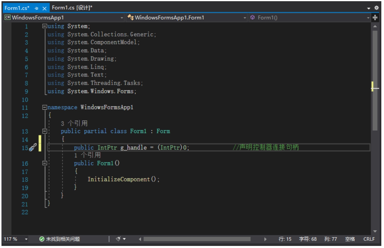Click the line 'using System.Collections.Generic;'

click(x=102, y=34)
